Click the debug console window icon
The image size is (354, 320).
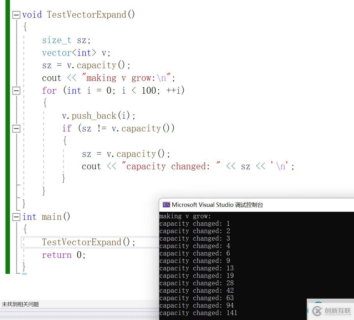[166, 205]
